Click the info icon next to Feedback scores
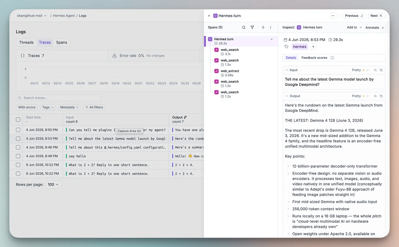399x247 pixels. click(332, 58)
